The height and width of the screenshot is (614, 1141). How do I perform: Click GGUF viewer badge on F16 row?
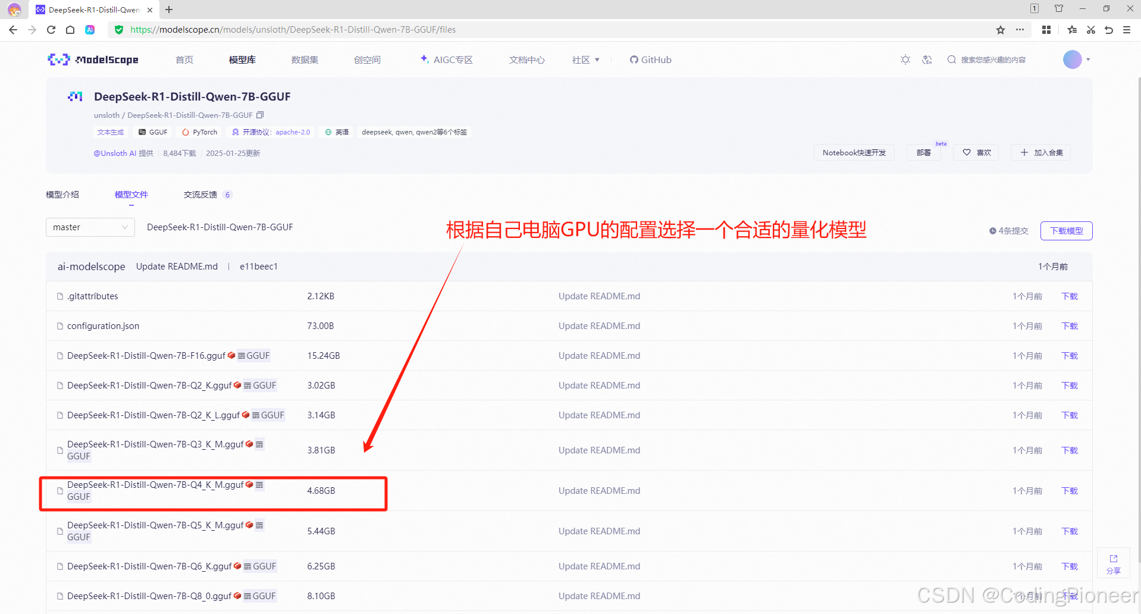tap(253, 356)
